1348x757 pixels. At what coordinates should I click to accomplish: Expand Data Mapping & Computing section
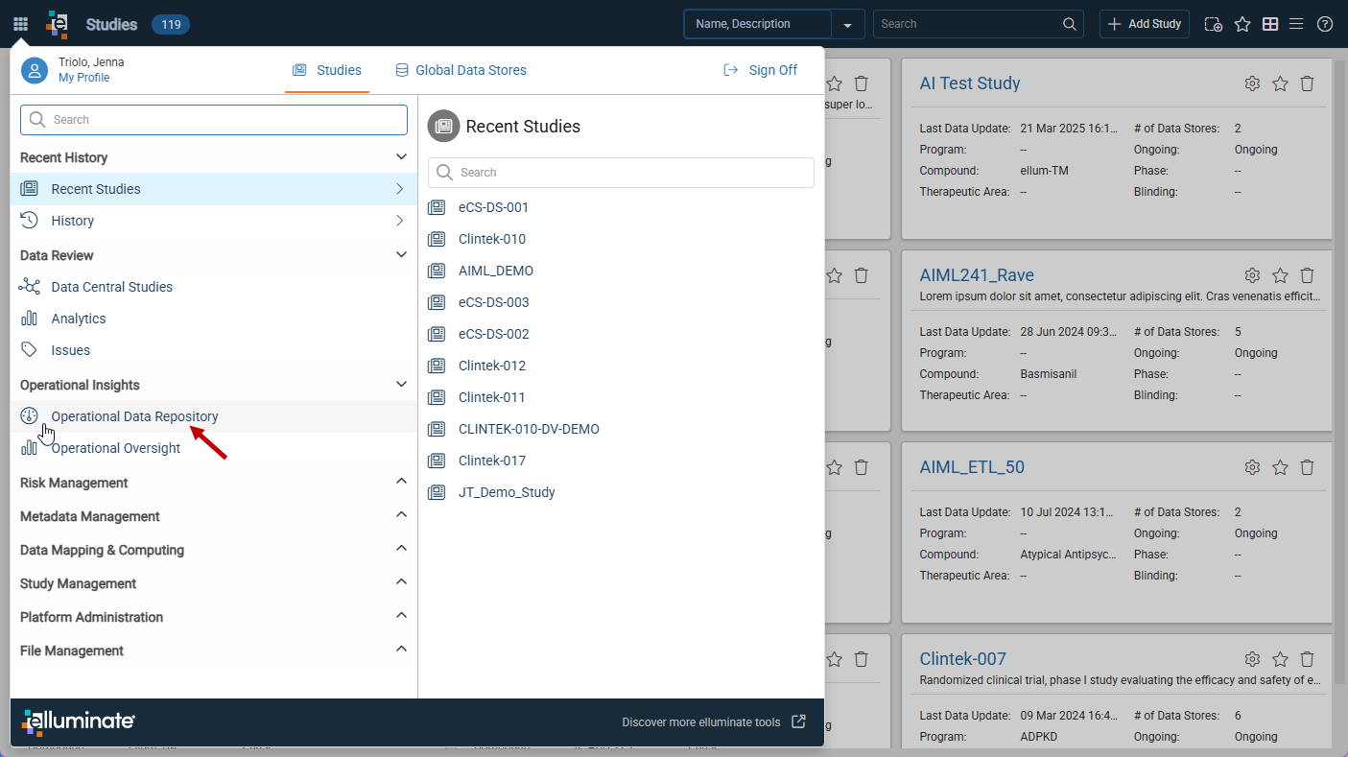[x=401, y=549]
